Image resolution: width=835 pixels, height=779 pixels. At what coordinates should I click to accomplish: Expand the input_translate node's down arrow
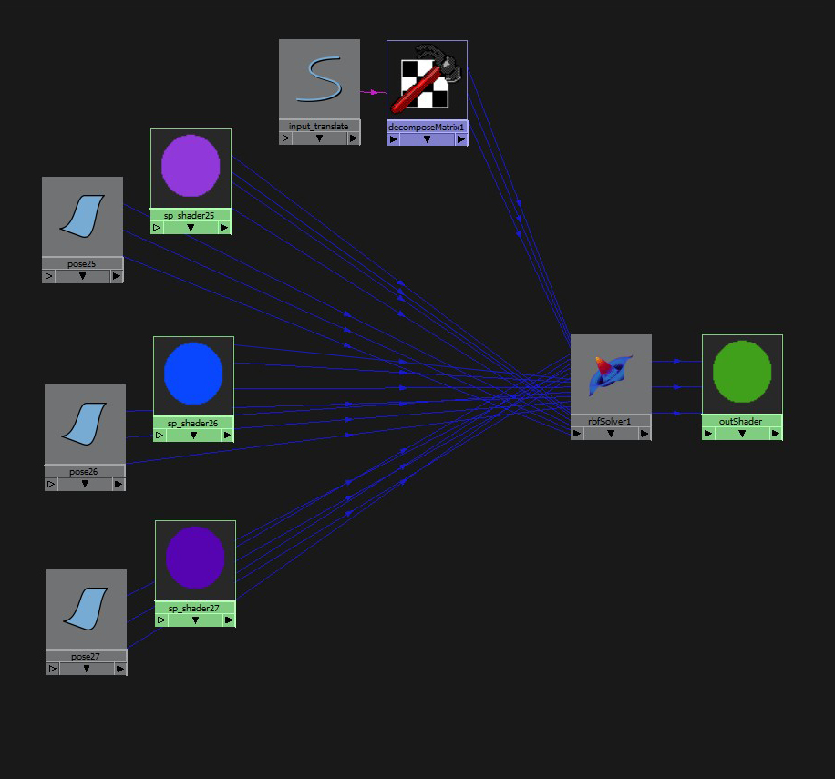tap(320, 138)
